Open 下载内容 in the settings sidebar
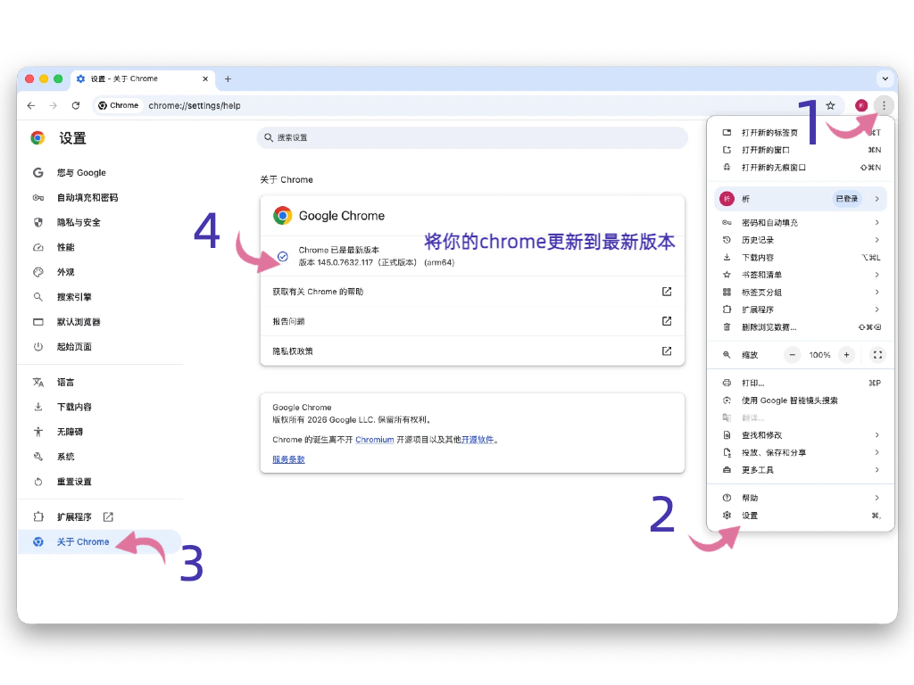 73,407
